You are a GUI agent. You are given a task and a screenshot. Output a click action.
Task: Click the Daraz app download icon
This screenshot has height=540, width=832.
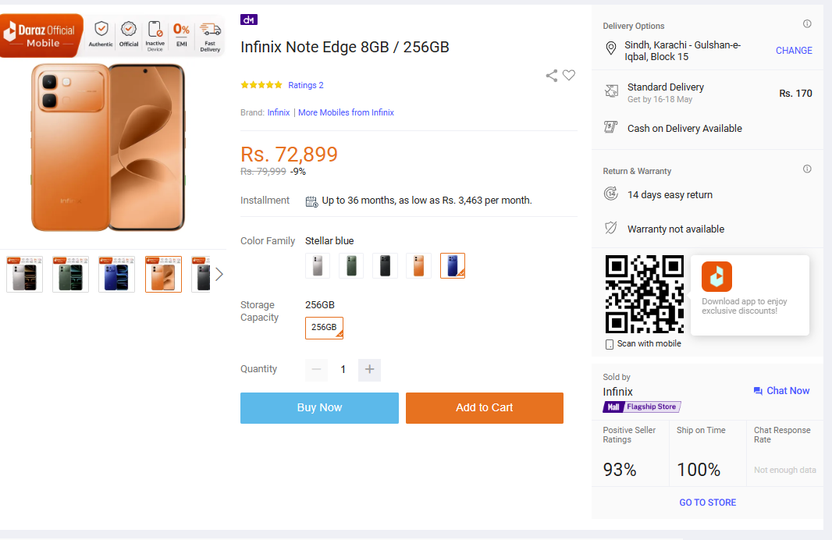click(716, 276)
